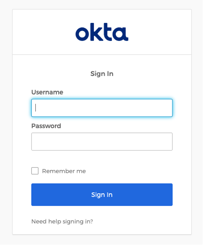Place cursor in the highlighted Username box
The width and height of the screenshot is (203, 245).
click(102, 108)
